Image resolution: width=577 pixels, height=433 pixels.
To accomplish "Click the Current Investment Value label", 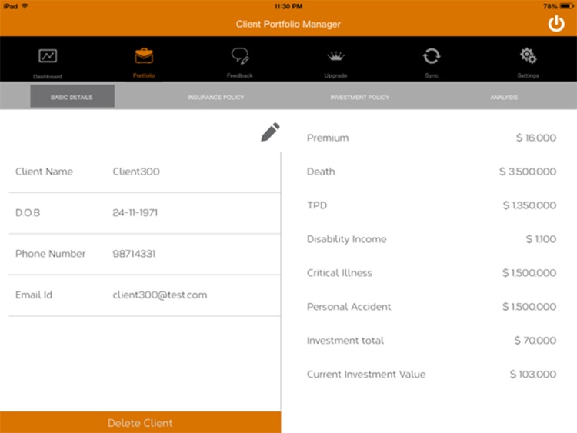I will click(366, 375).
